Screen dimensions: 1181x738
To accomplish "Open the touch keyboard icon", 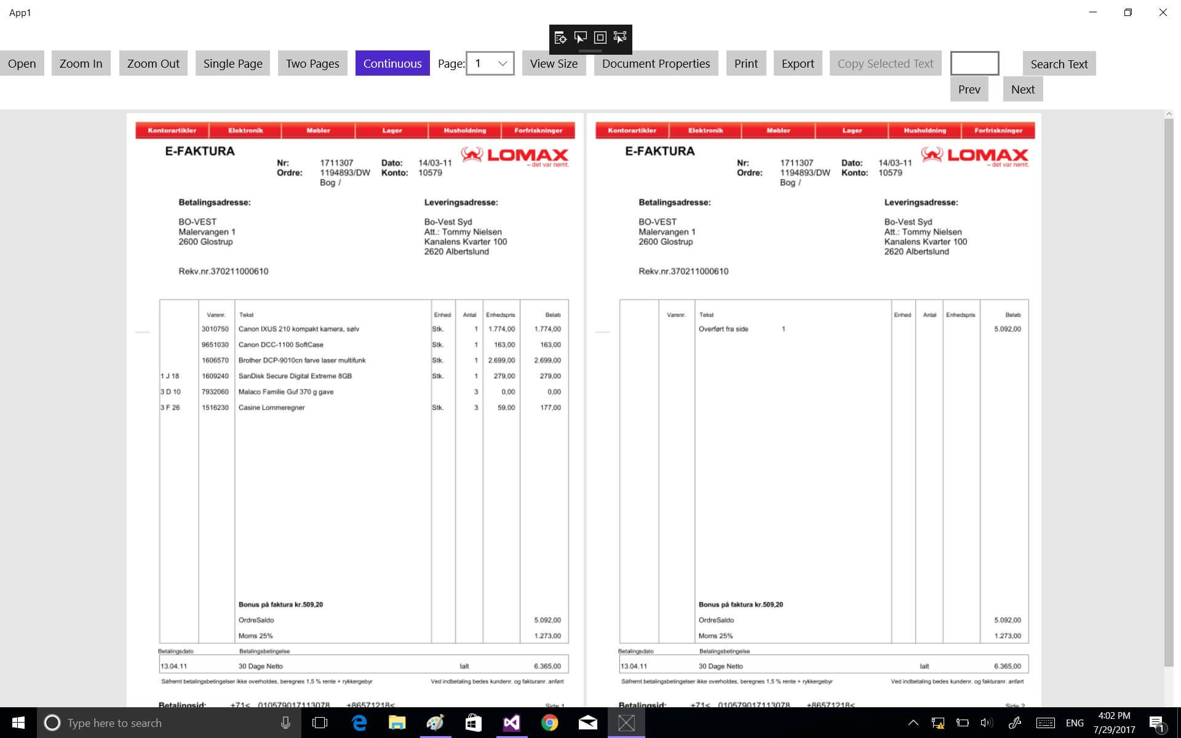I will click(x=1046, y=723).
